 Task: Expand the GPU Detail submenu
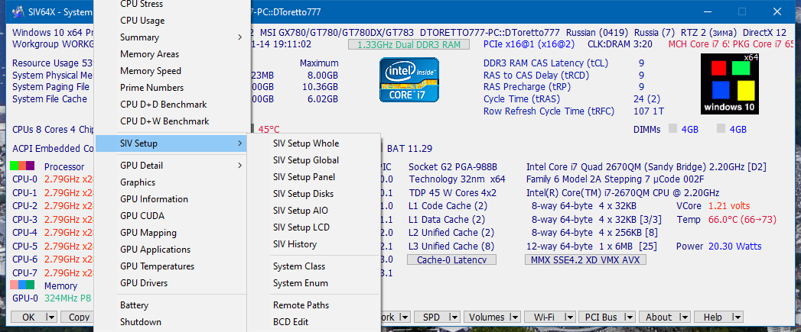click(172, 165)
